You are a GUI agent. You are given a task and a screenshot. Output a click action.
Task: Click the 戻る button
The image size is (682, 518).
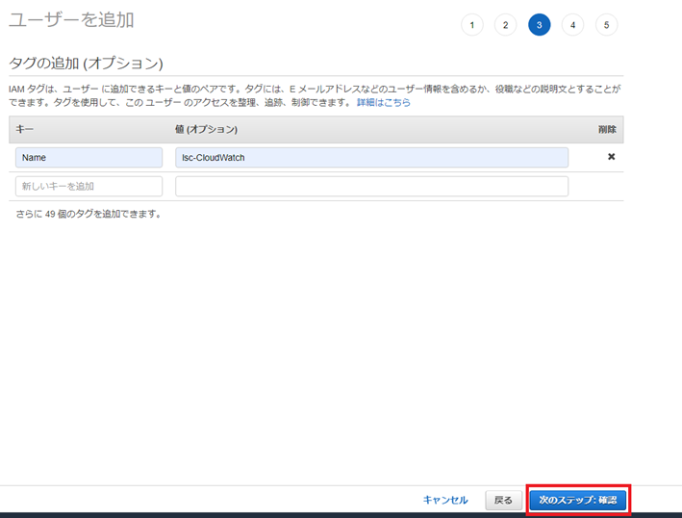tap(503, 500)
